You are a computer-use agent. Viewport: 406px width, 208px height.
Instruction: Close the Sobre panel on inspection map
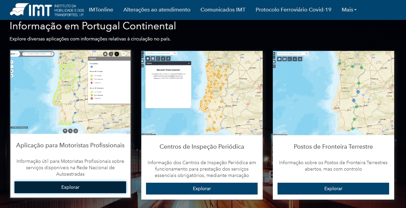coord(189,63)
